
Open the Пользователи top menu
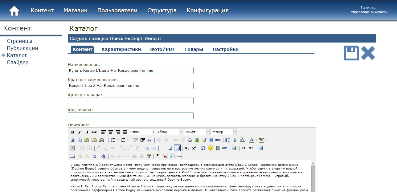117,10
